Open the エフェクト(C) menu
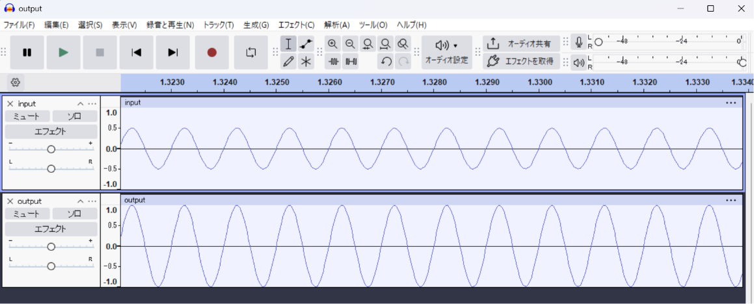Image resolution: width=754 pixels, height=304 pixels. 296,25
